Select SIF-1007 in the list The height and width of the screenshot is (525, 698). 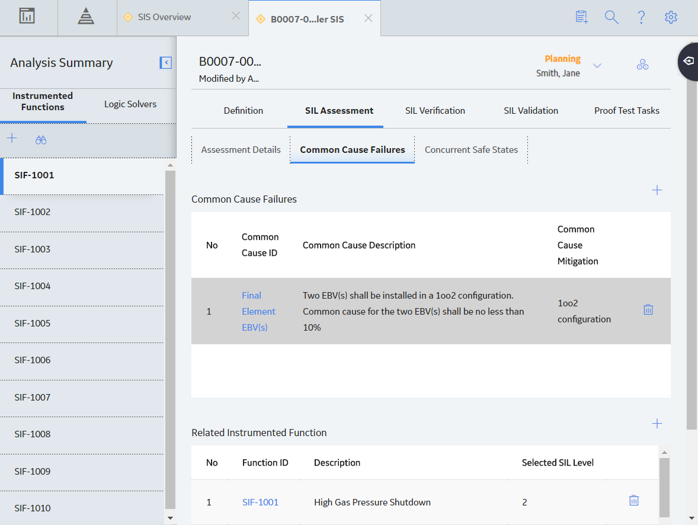pyautogui.click(x=82, y=398)
